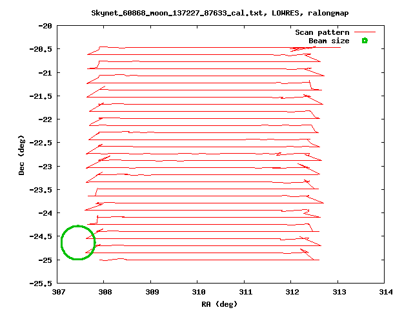This screenshot has height=310, width=413.
Task: Click the 'Beam size' legend label
Action: [x=329, y=41]
